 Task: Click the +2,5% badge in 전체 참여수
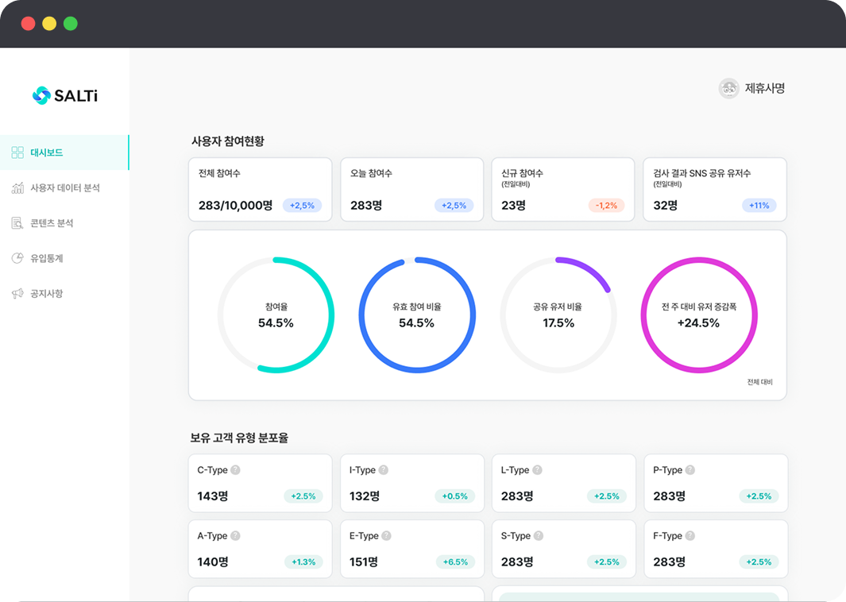pyautogui.click(x=302, y=206)
